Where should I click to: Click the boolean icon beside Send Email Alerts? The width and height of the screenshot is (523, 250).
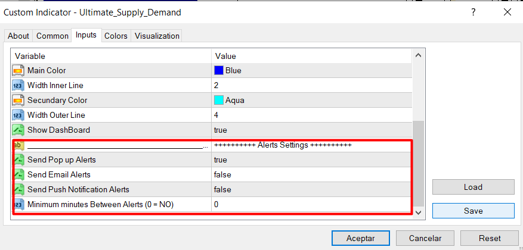(x=18, y=175)
